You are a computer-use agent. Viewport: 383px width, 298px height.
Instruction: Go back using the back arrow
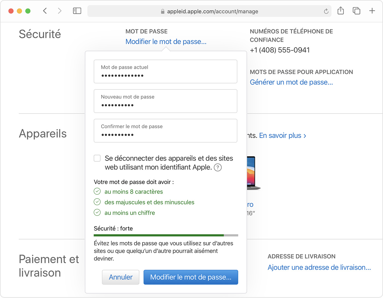(x=45, y=11)
